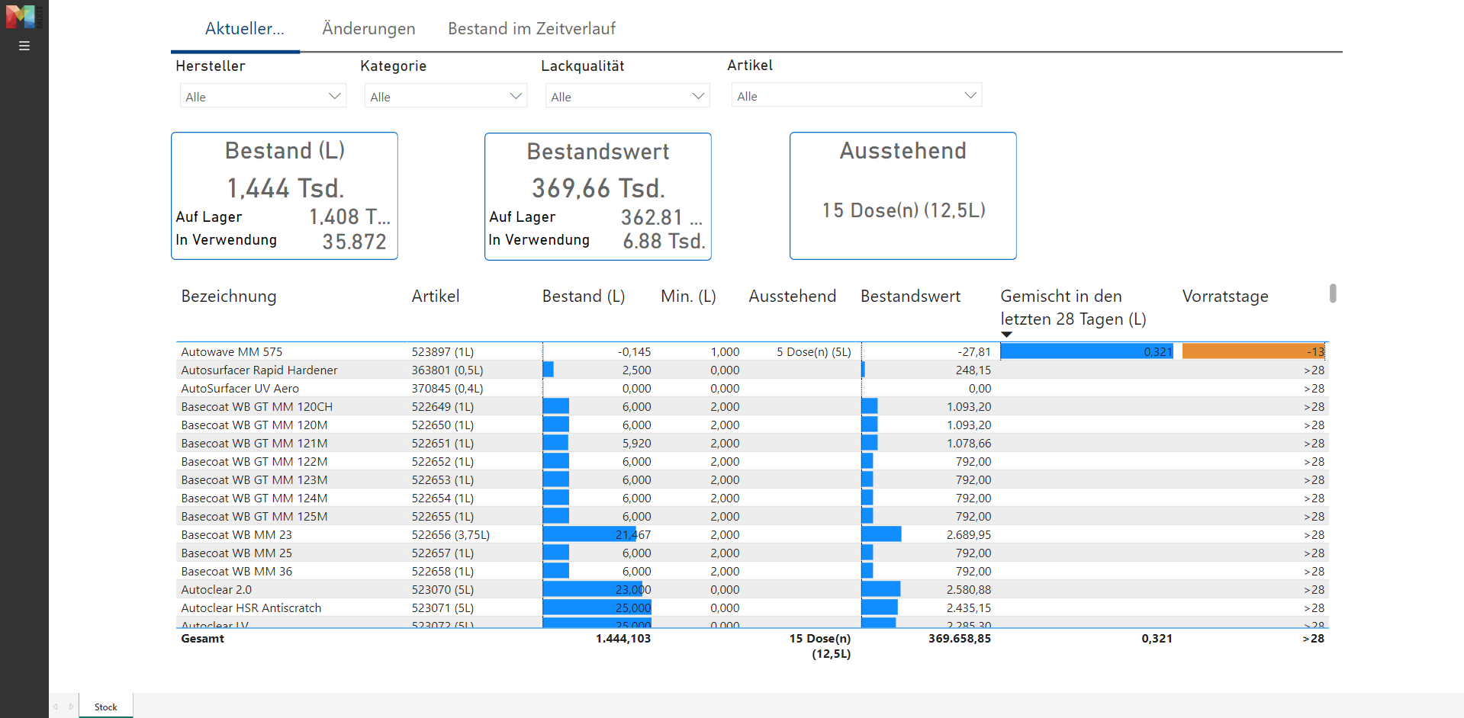The width and height of the screenshot is (1464, 718).
Task: Click the 5,920 stock value
Action: click(637, 443)
